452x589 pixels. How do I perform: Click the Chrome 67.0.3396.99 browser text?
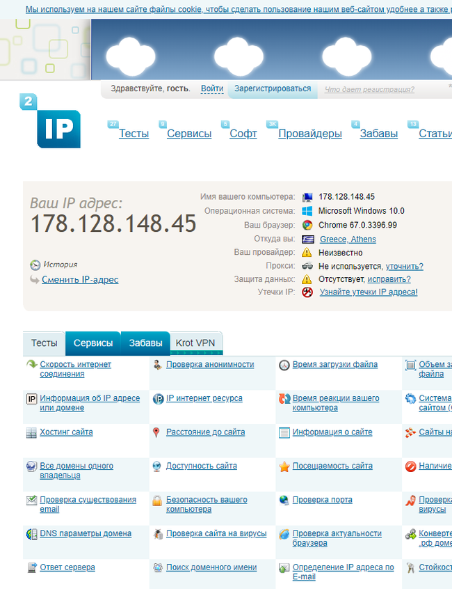pos(357,225)
